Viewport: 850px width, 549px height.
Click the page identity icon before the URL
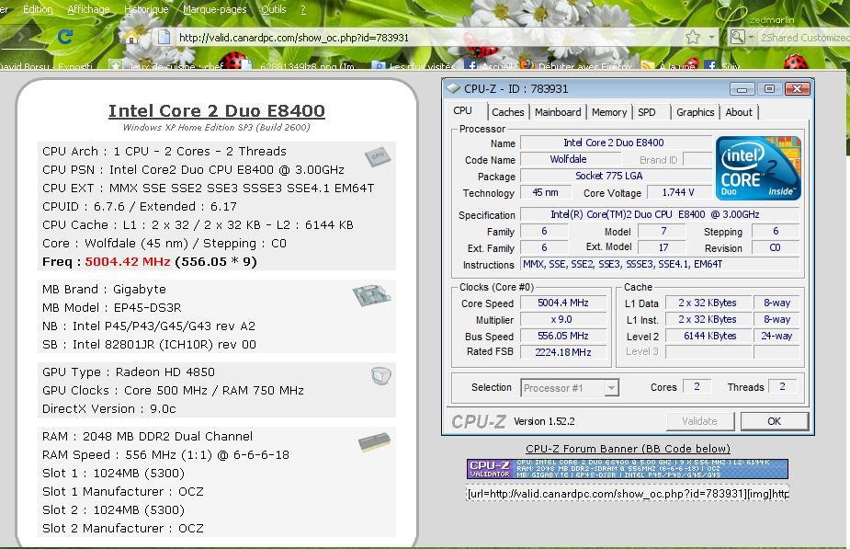(x=164, y=38)
